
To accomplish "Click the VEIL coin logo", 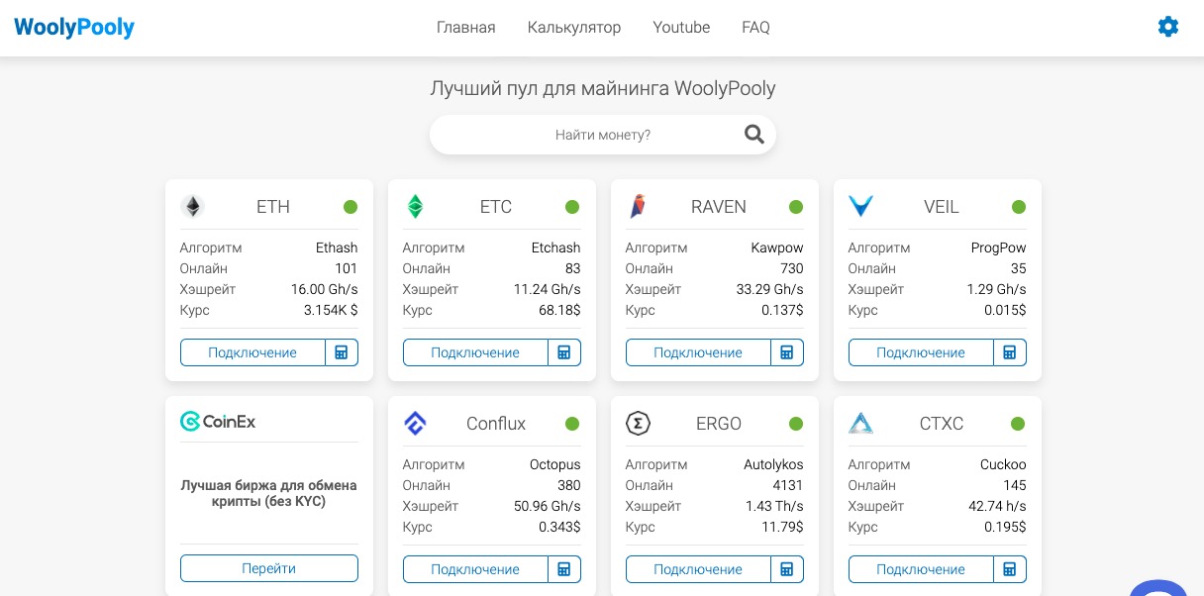I will click(x=860, y=207).
